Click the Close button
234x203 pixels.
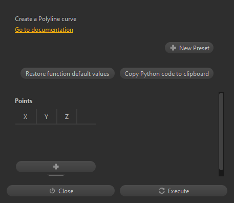click(x=60, y=191)
